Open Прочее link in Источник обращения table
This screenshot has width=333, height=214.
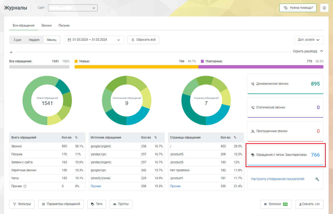[x=96, y=186]
